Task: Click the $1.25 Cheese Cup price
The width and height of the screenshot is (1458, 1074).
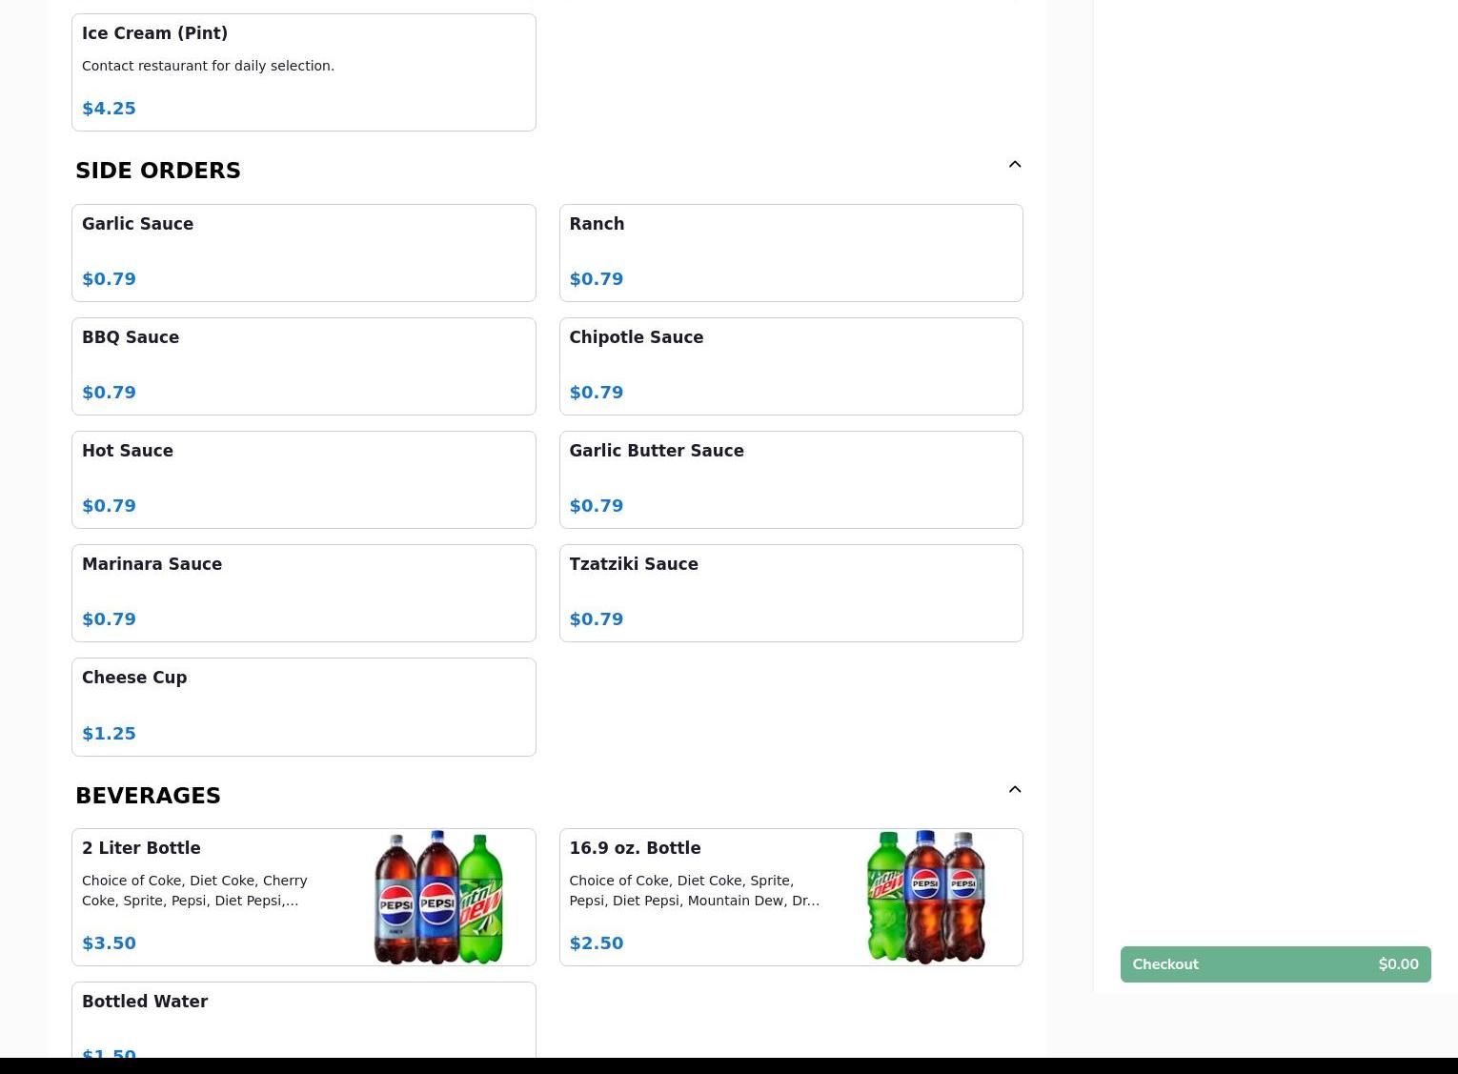Action: [109, 734]
